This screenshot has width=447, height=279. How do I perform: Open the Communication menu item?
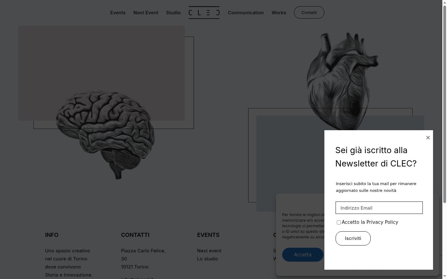pyautogui.click(x=246, y=13)
